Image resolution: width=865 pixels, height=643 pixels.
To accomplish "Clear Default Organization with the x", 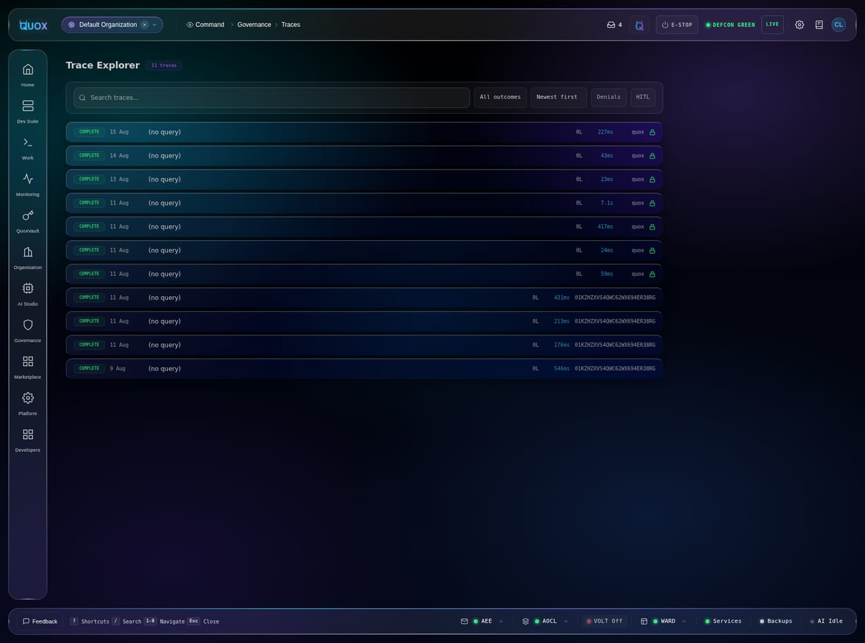I will [144, 25].
